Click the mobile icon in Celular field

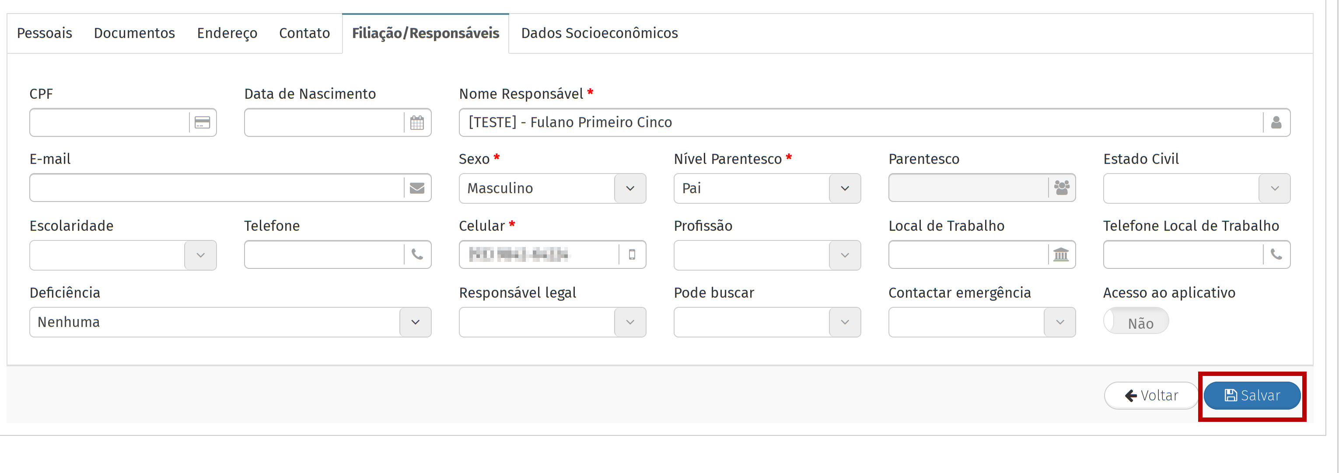pyautogui.click(x=632, y=254)
